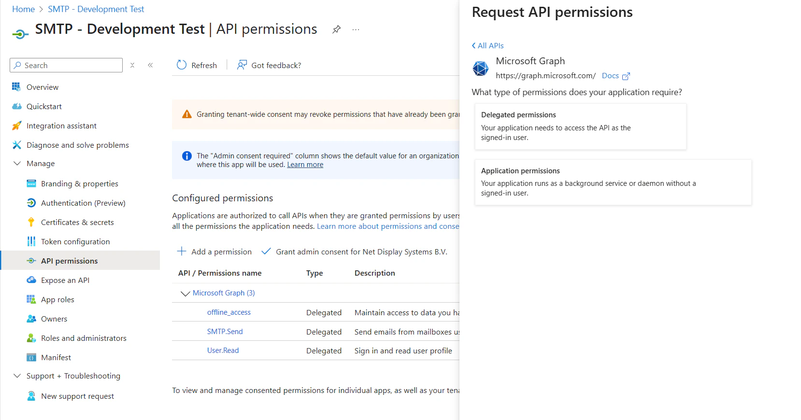The width and height of the screenshot is (801, 420).
Task: Click the Overview icon in sidebar
Action: (16, 87)
